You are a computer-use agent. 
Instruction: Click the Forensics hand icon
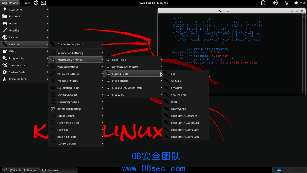point(53,130)
